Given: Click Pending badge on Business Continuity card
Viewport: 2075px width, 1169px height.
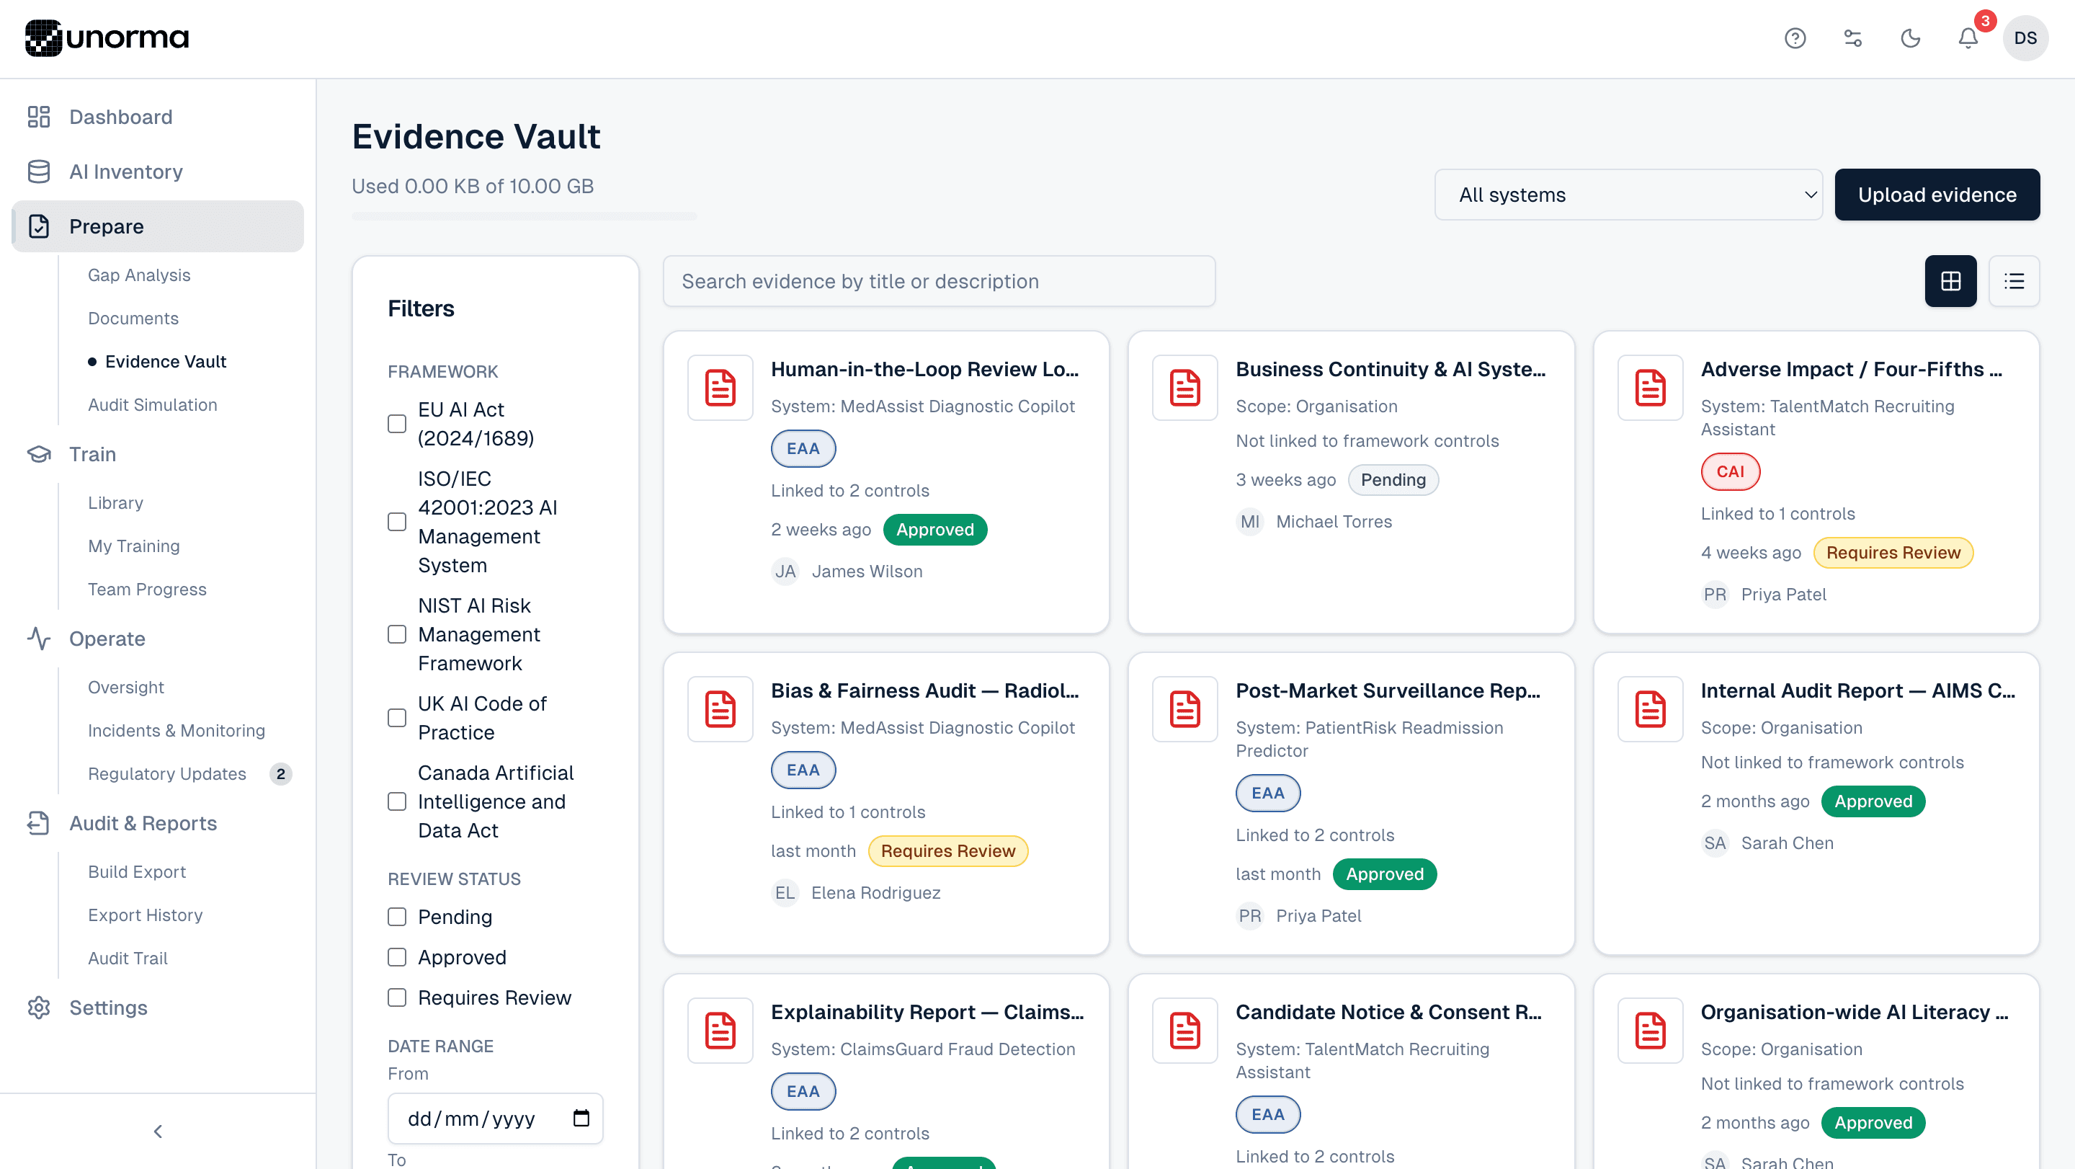Looking at the screenshot, I should click(x=1393, y=479).
